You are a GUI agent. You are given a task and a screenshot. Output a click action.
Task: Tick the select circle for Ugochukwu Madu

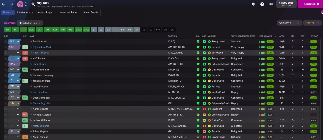6,47
